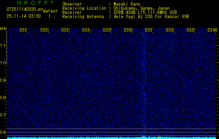This screenshot has height=139, width=219.
Task: Click the 0.6 kHz axis label
Action: (x=3, y=132)
